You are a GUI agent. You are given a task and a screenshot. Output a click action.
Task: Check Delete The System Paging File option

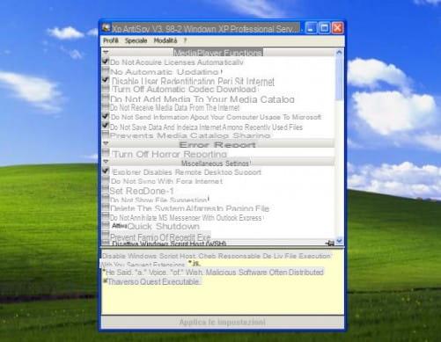[x=106, y=207]
